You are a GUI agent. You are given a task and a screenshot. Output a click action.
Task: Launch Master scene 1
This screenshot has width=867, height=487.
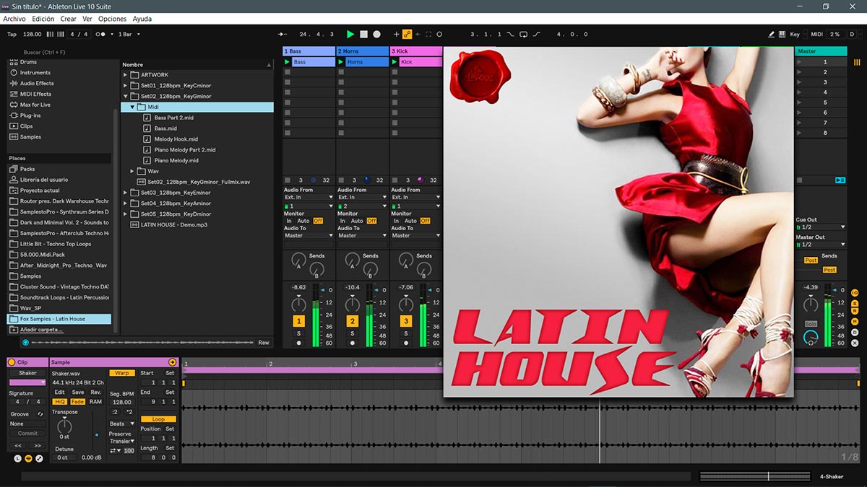pyautogui.click(x=799, y=62)
